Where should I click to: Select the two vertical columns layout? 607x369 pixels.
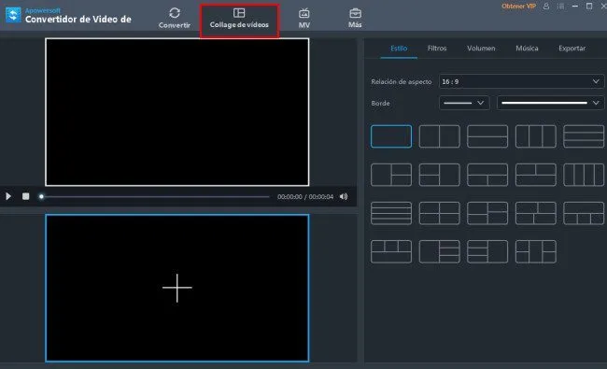coord(440,136)
